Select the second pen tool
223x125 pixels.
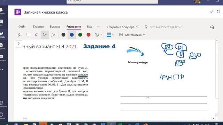(53, 35)
